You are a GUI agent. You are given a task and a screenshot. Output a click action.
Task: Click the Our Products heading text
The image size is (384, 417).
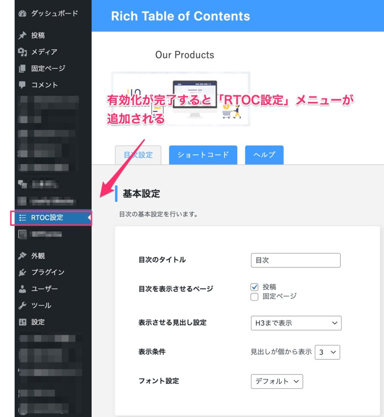pos(185,55)
